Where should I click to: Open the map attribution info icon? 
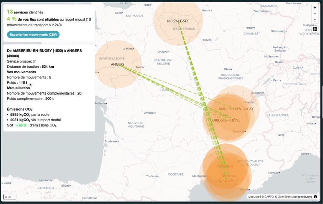coord(316,197)
